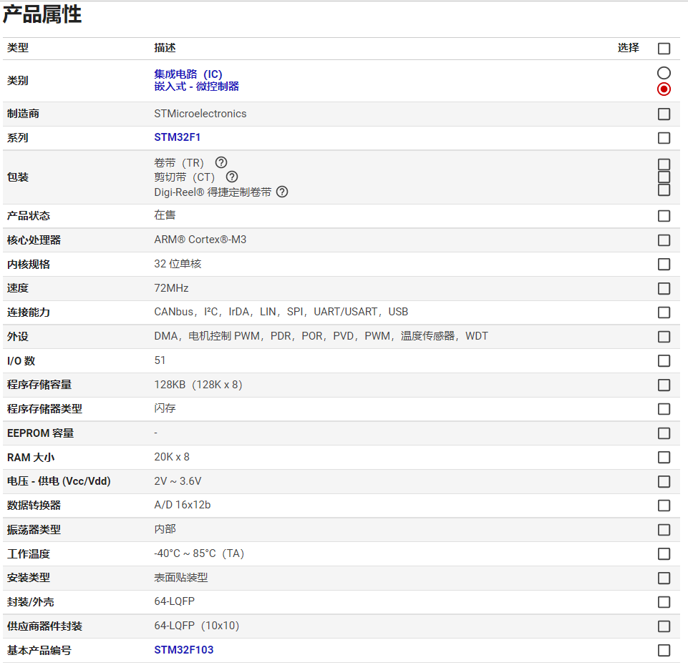Tick the select-all checkbox in 选择 header
Image resolution: width=688 pixels, height=665 pixels.
click(x=664, y=49)
